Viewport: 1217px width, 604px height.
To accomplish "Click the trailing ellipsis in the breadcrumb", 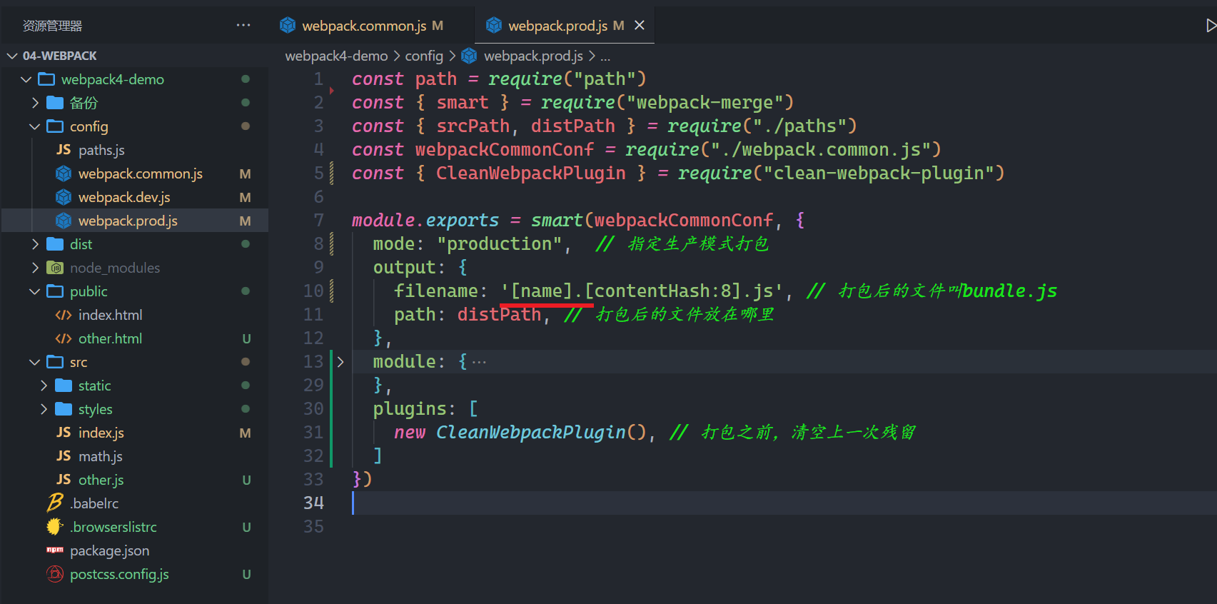I will click(x=605, y=56).
